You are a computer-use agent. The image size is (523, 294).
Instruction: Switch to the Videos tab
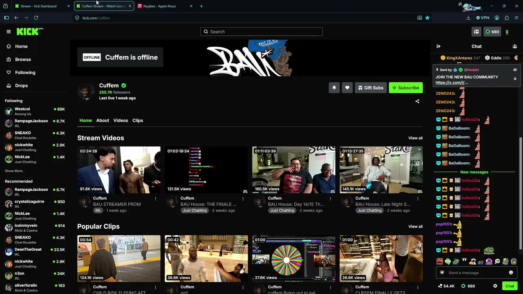tap(121, 120)
